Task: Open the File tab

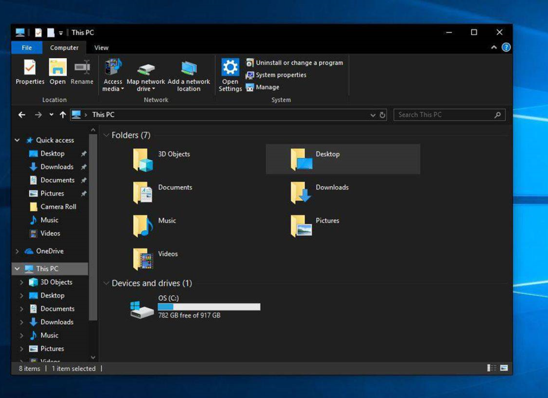Action: click(27, 48)
